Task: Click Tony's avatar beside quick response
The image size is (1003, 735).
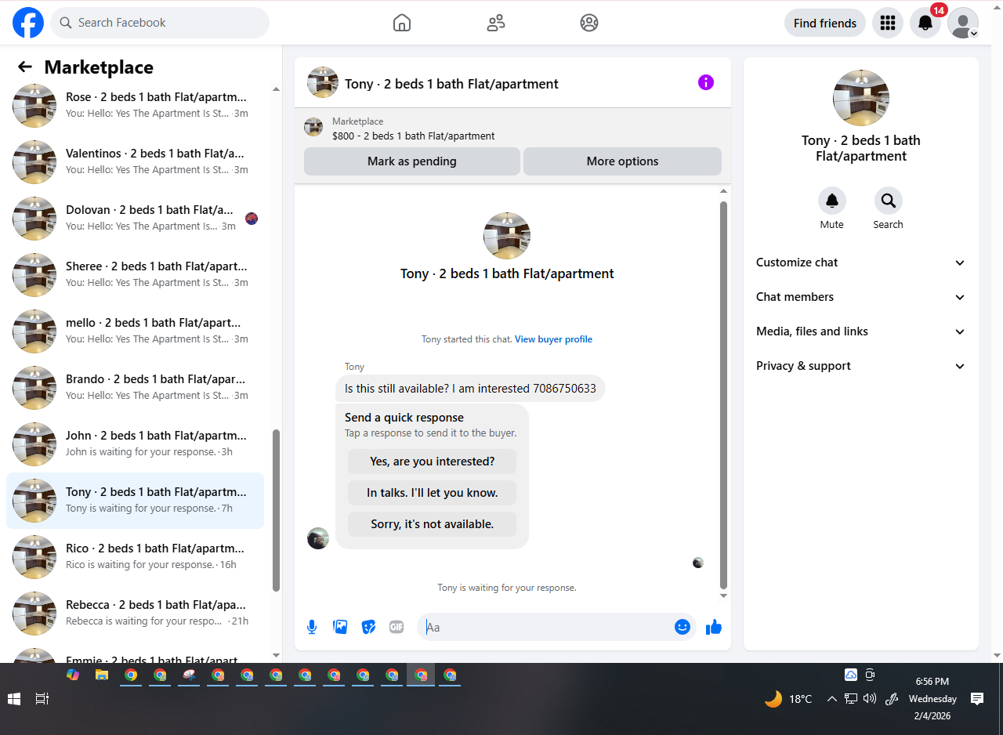Action: coord(318,538)
